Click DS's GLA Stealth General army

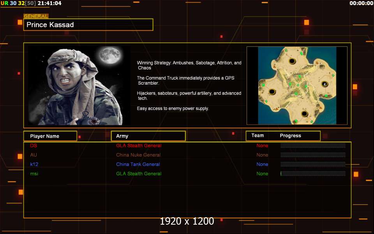coord(139,145)
